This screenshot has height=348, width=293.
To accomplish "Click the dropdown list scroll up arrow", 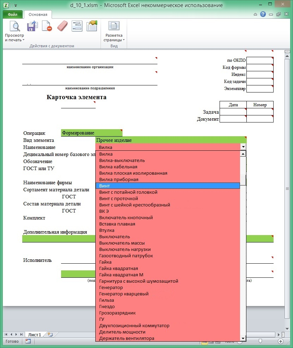I will [243, 154].
